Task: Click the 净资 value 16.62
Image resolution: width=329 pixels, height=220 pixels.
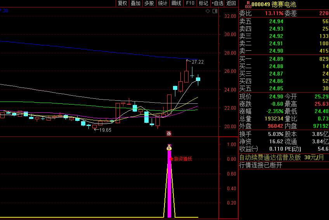Action: pos(276,142)
